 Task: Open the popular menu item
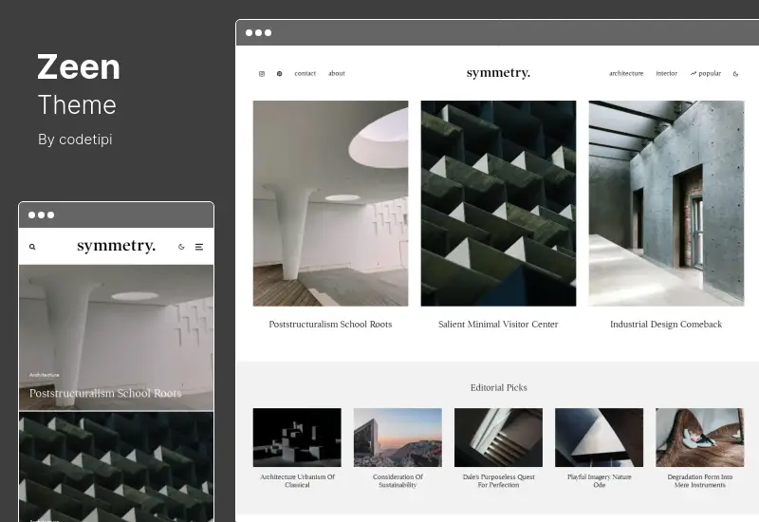[x=710, y=74]
